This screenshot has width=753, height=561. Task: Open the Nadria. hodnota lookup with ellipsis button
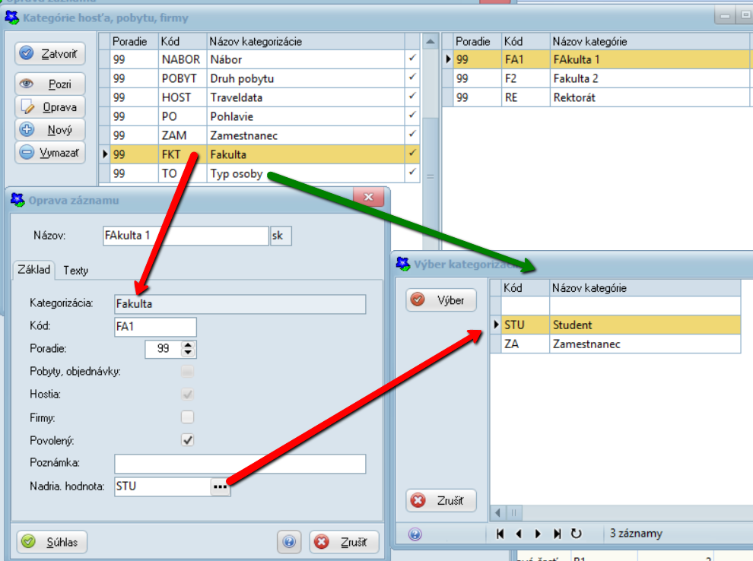click(221, 487)
